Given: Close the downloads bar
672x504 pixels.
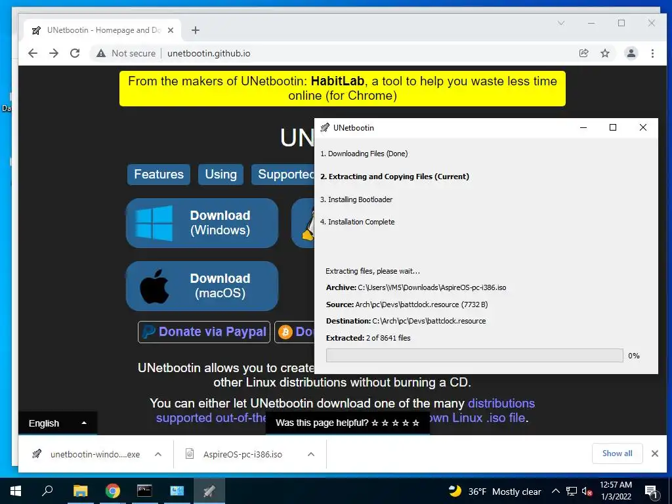Looking at the screenshot, I should [655, 453].
